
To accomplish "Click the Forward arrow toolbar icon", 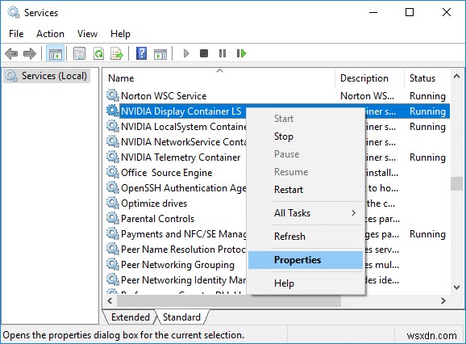I will [30, 53].
